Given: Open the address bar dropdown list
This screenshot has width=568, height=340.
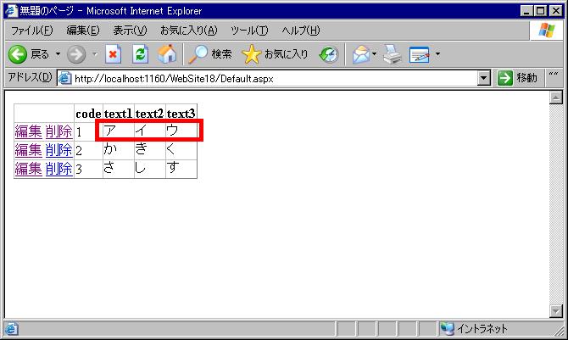Looking at the screenshot, I should coord(483,78).
